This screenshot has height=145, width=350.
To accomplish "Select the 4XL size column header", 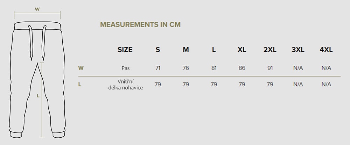I will click(326, 50).
